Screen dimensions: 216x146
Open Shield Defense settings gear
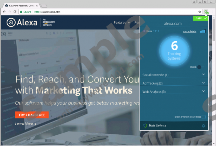point(203,126)
